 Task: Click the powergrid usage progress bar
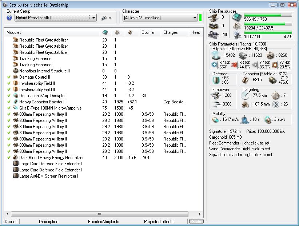[268, 24]
